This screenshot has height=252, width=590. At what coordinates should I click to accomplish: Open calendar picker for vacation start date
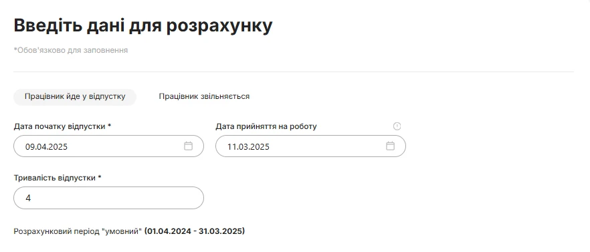tap(188, 146)
